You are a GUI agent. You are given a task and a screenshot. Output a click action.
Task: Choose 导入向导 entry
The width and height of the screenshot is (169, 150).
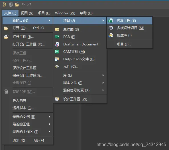pos(28,100)
